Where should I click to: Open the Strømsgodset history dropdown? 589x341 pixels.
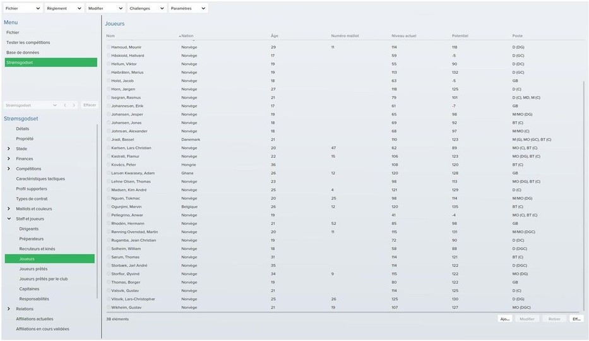[56, 105]
